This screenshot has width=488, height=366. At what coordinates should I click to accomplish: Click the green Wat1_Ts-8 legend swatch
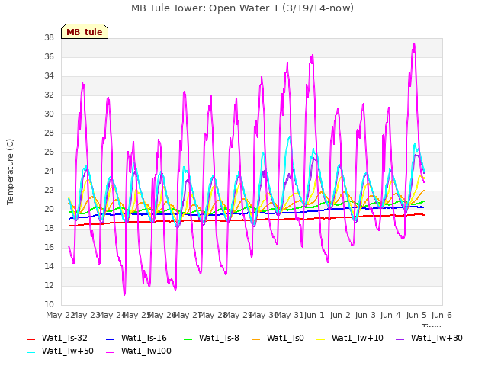[x=188, y=339]
